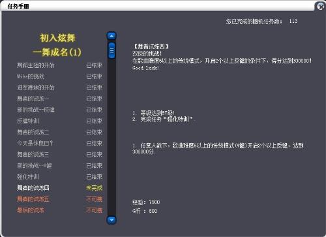Click 未完成 status of 舞者的试炼四
Image resolution: width=326 pixels, height=237 pixels.
(94, 188)
